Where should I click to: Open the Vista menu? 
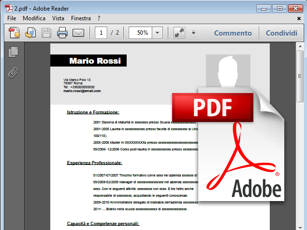point(58,18)
